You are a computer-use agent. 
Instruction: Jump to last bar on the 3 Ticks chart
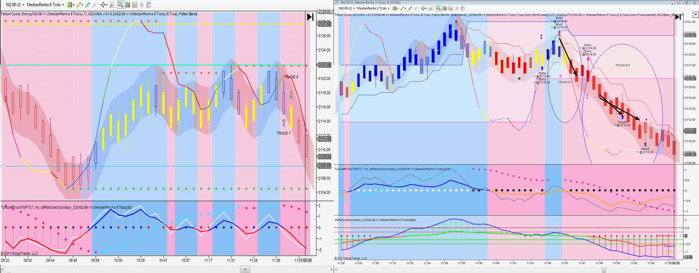[x=678, y=17]
